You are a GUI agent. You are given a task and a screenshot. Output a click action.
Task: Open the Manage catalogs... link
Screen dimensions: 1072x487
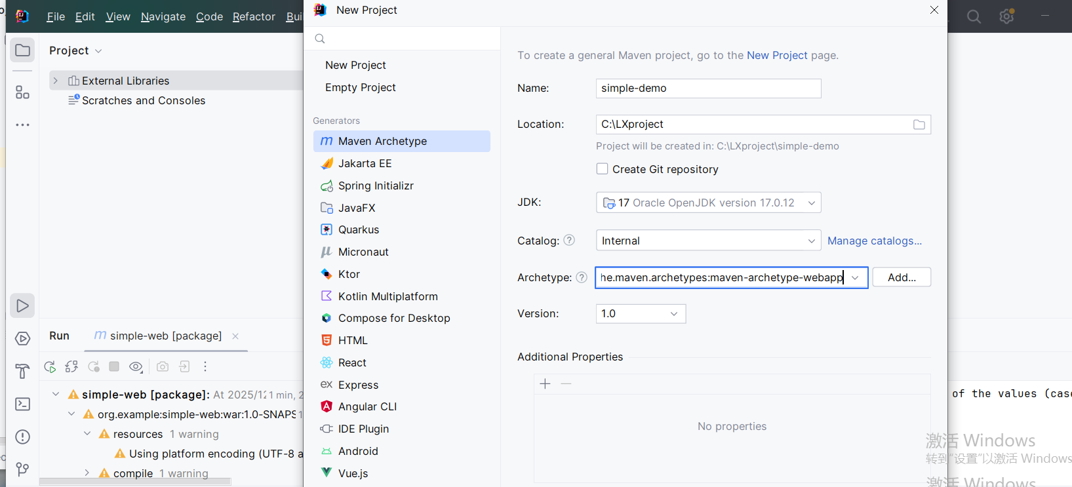tap(874, 241)
